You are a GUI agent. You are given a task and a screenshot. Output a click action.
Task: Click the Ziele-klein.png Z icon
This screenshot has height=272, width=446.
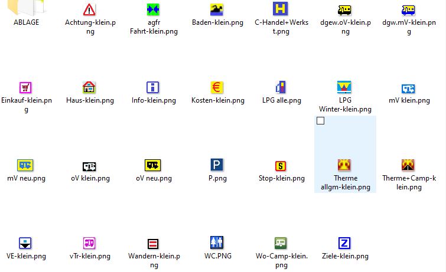point(345,243)
